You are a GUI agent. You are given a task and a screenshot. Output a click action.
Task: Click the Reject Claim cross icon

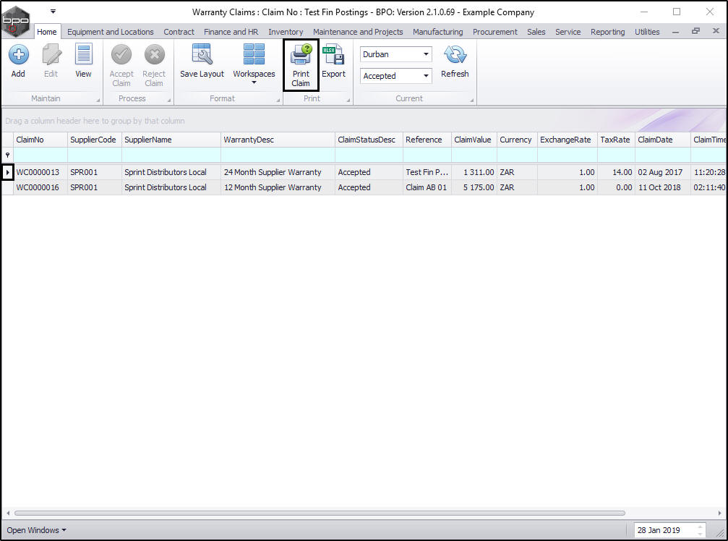154,55
